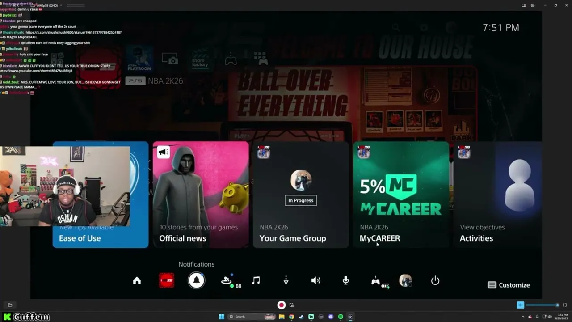Open Shush_shush's x.com link in chat
Viewport: 572px width, 322px height.
[74, 32]
